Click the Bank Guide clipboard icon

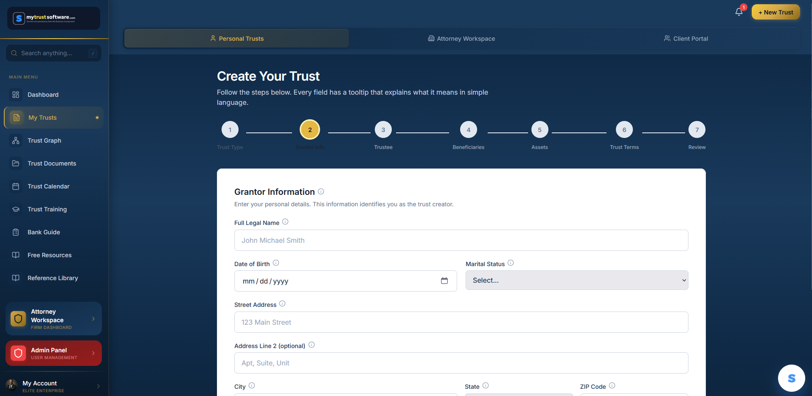pos(16,232)
